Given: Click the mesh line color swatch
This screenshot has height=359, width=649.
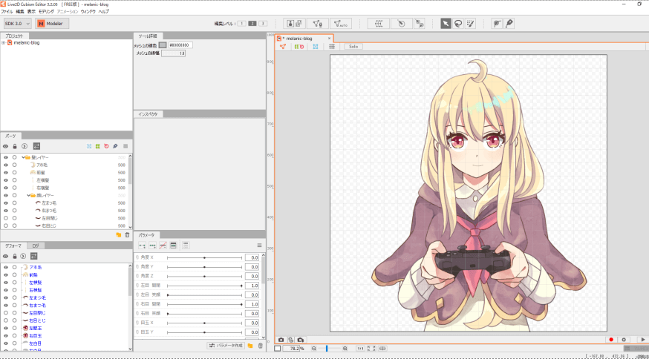Looking at the screenshot, I should [x=163, y=45].
